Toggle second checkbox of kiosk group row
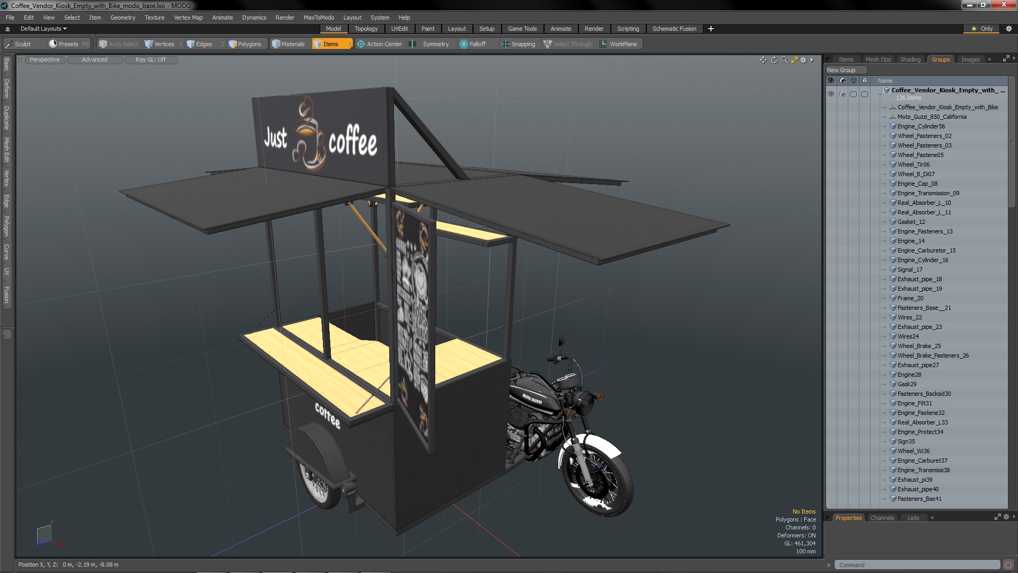The image size is (1018, 573). coord(864,94)
